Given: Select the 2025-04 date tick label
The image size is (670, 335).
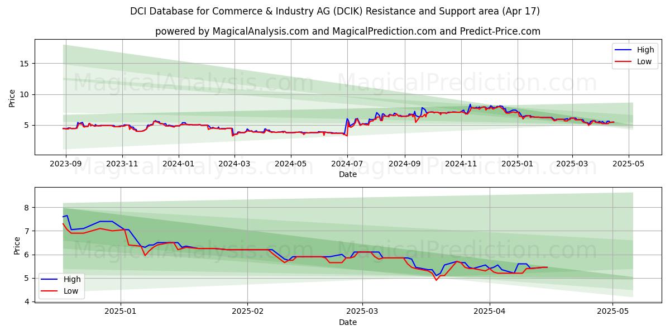Looking at the screenshot, I should click(490, 312).
